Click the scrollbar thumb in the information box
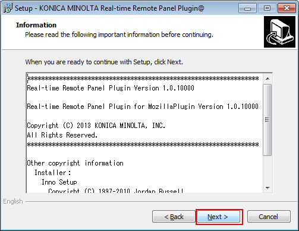The height and width of the screenshot is (231, 299). click(x=267, y=120)
